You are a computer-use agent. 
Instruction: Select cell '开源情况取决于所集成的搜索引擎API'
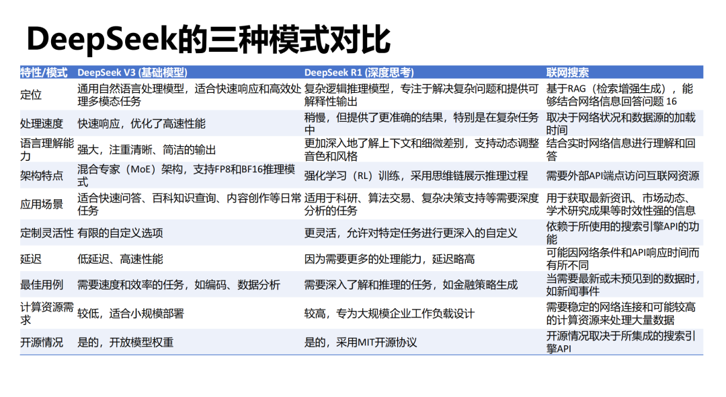pos(620,342)
